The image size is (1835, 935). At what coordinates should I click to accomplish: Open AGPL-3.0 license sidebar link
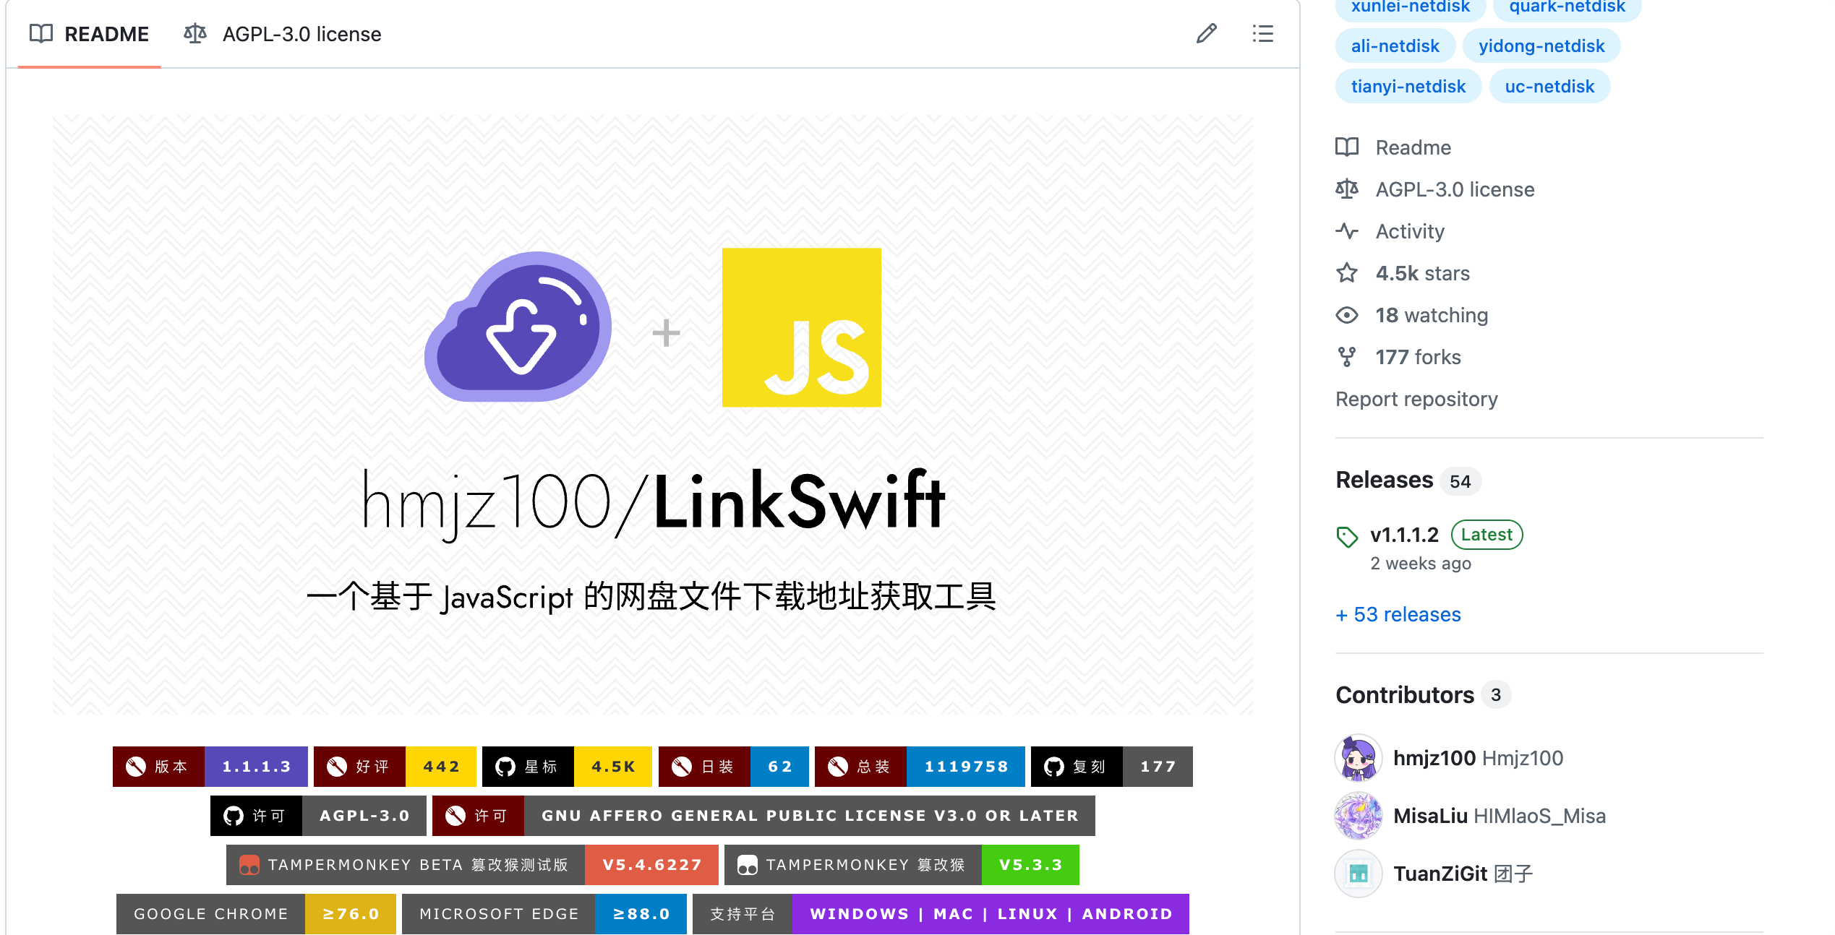pyautogui.click(x=1455, y=189)
